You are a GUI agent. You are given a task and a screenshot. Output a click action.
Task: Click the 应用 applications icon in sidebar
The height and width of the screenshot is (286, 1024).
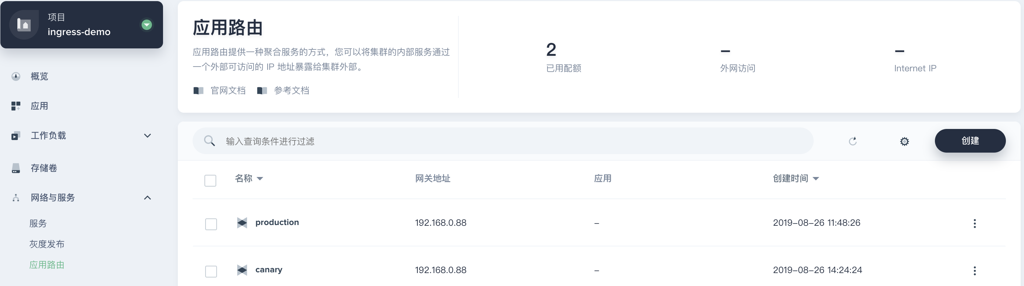(x=15, y=106)
